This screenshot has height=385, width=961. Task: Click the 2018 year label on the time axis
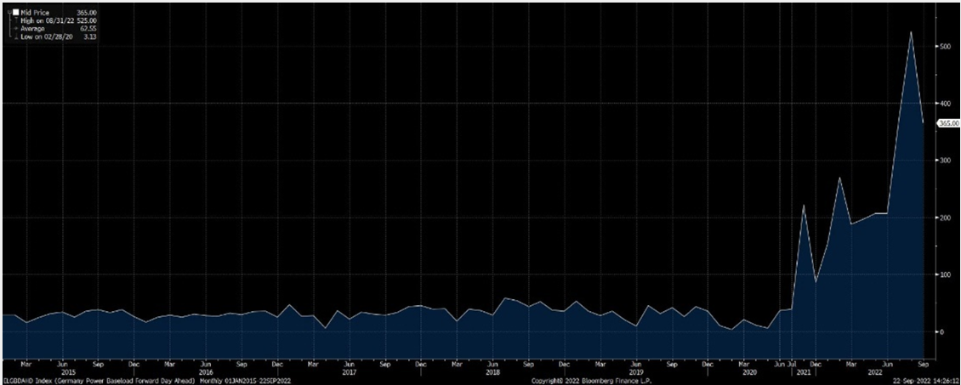pyautogui.click(x=492, y=371)
